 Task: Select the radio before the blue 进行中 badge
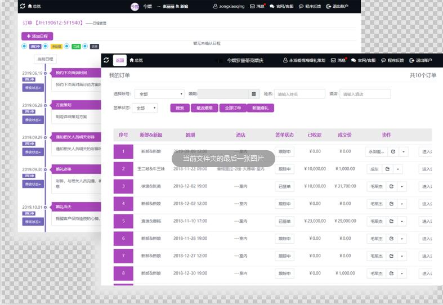point(24,46)
